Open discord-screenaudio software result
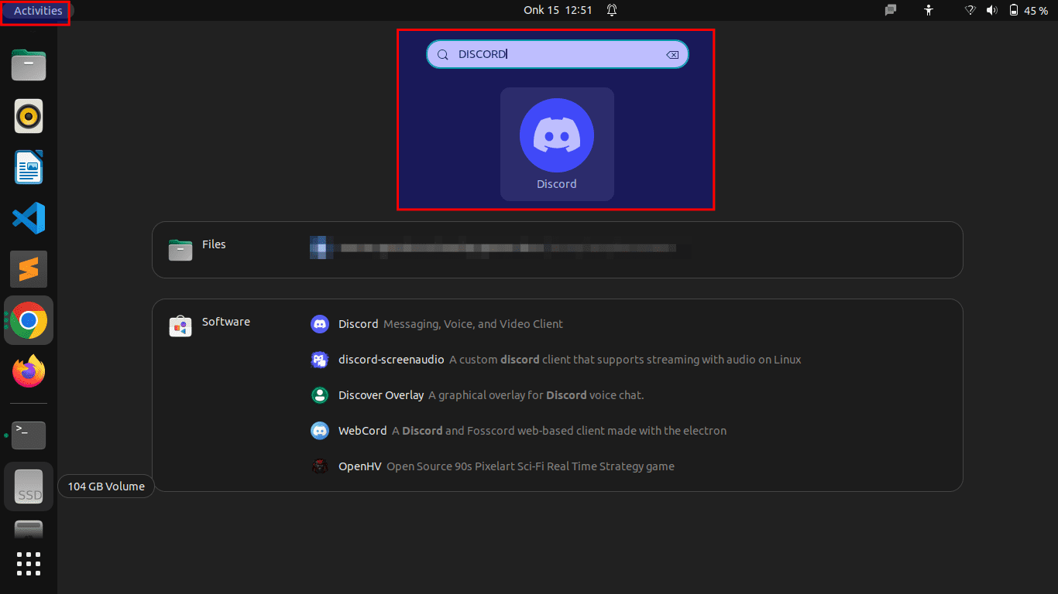The height and width of the screenshot is (594, 1058). (555, 360)
